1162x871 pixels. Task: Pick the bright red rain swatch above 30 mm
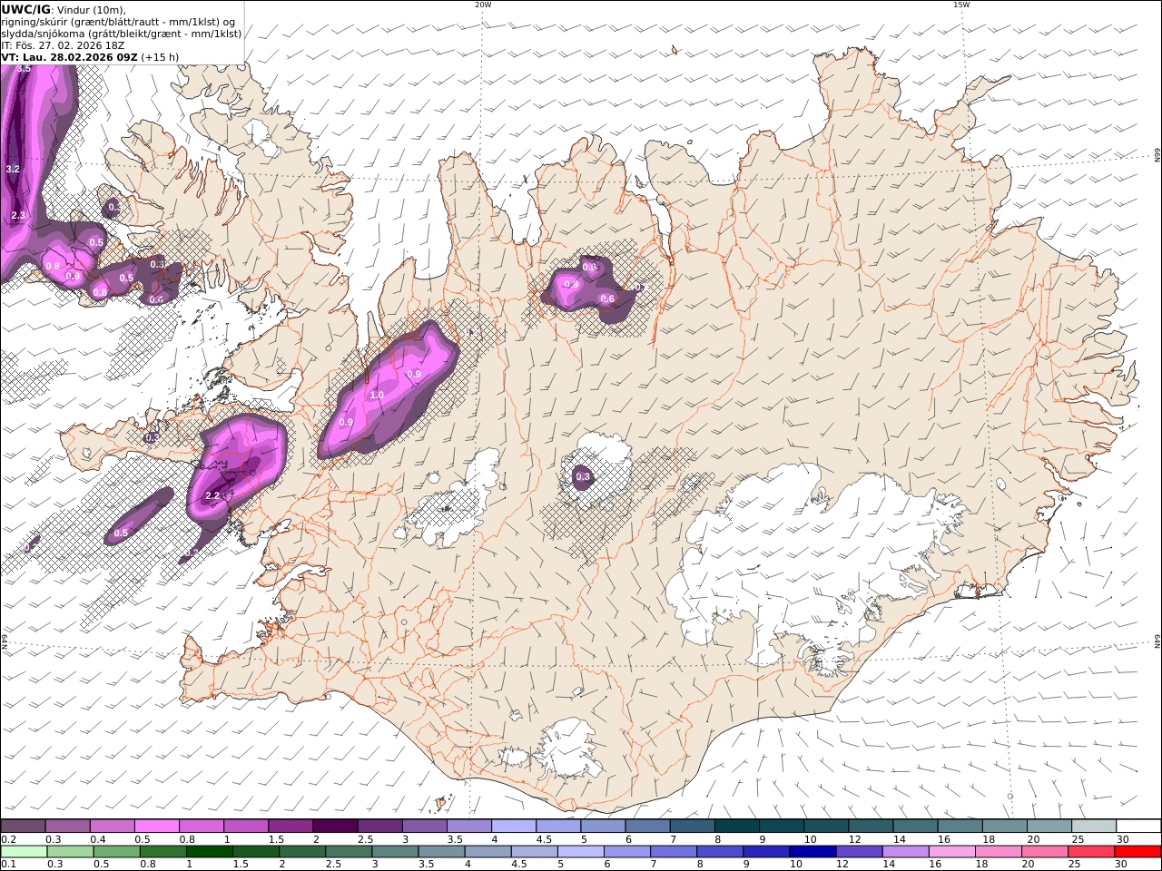1138,852
